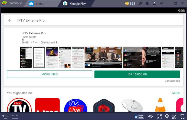Click the MORE link for similar apps
The width and height of the screenshot is (187, 120).
point(176,93)
